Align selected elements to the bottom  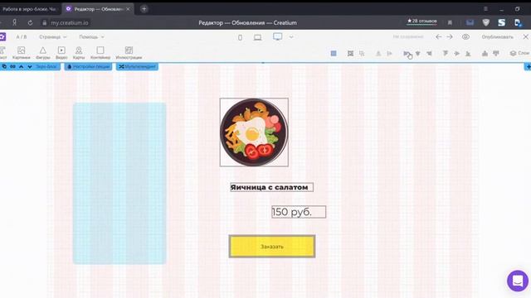[x=468, y=53]
